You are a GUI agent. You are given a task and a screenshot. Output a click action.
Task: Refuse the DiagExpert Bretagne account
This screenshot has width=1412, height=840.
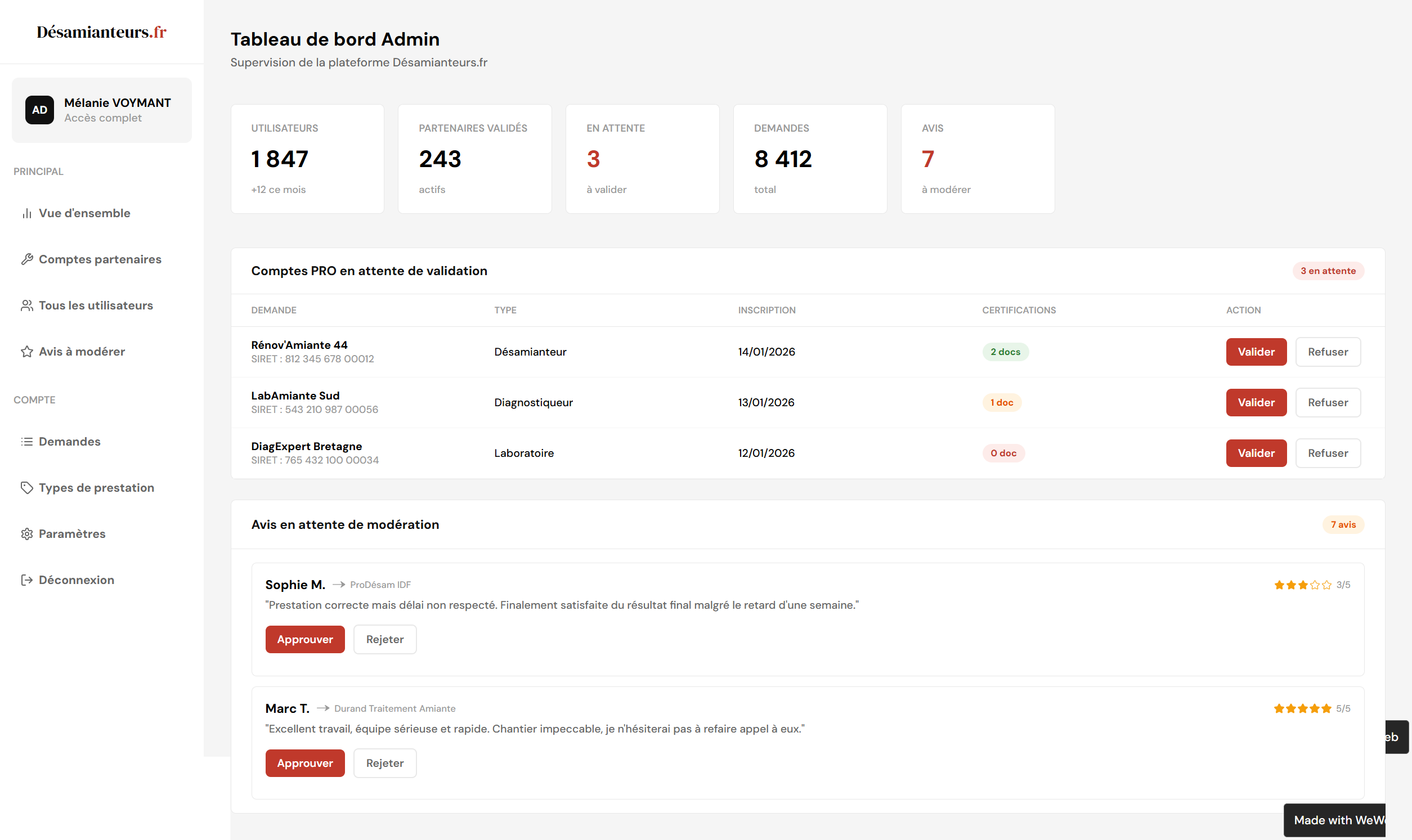click(1328, 453)
